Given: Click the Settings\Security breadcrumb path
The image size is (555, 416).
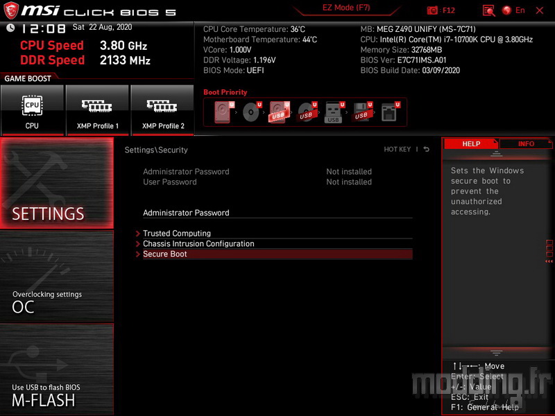Looking at the screenshot, I should (x=156, y=150).
